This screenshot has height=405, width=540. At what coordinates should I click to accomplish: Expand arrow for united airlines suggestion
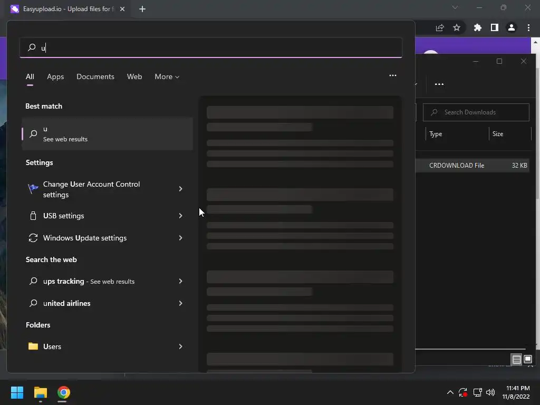coord(180,303)
